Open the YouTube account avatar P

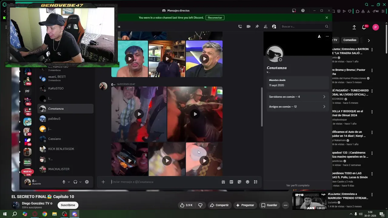(x=376, y=27)
